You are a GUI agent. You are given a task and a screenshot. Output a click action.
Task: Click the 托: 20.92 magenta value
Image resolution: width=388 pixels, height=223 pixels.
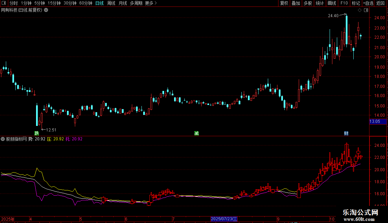74,139
